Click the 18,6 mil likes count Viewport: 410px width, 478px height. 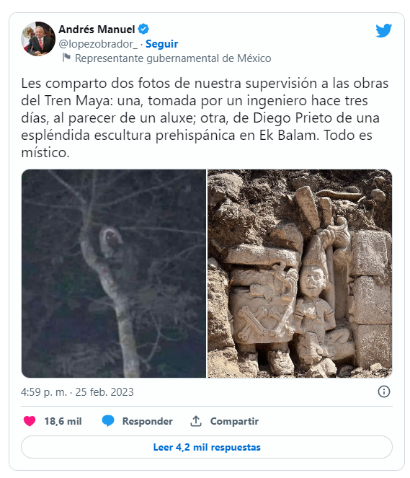(63, 421)
